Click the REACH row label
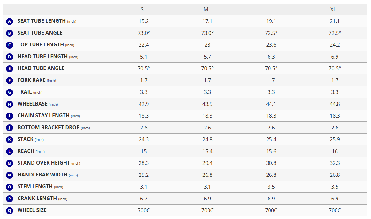371x219 pixels. pyautogui.click(x=26, y=151)
